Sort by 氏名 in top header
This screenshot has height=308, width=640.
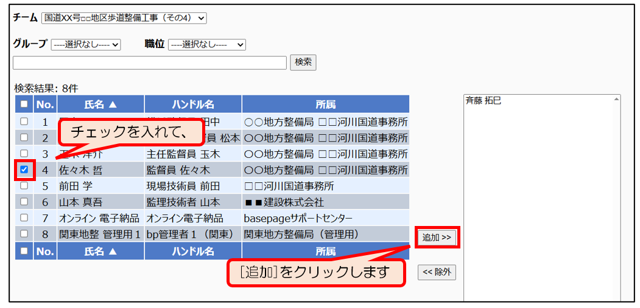point(100,104)
